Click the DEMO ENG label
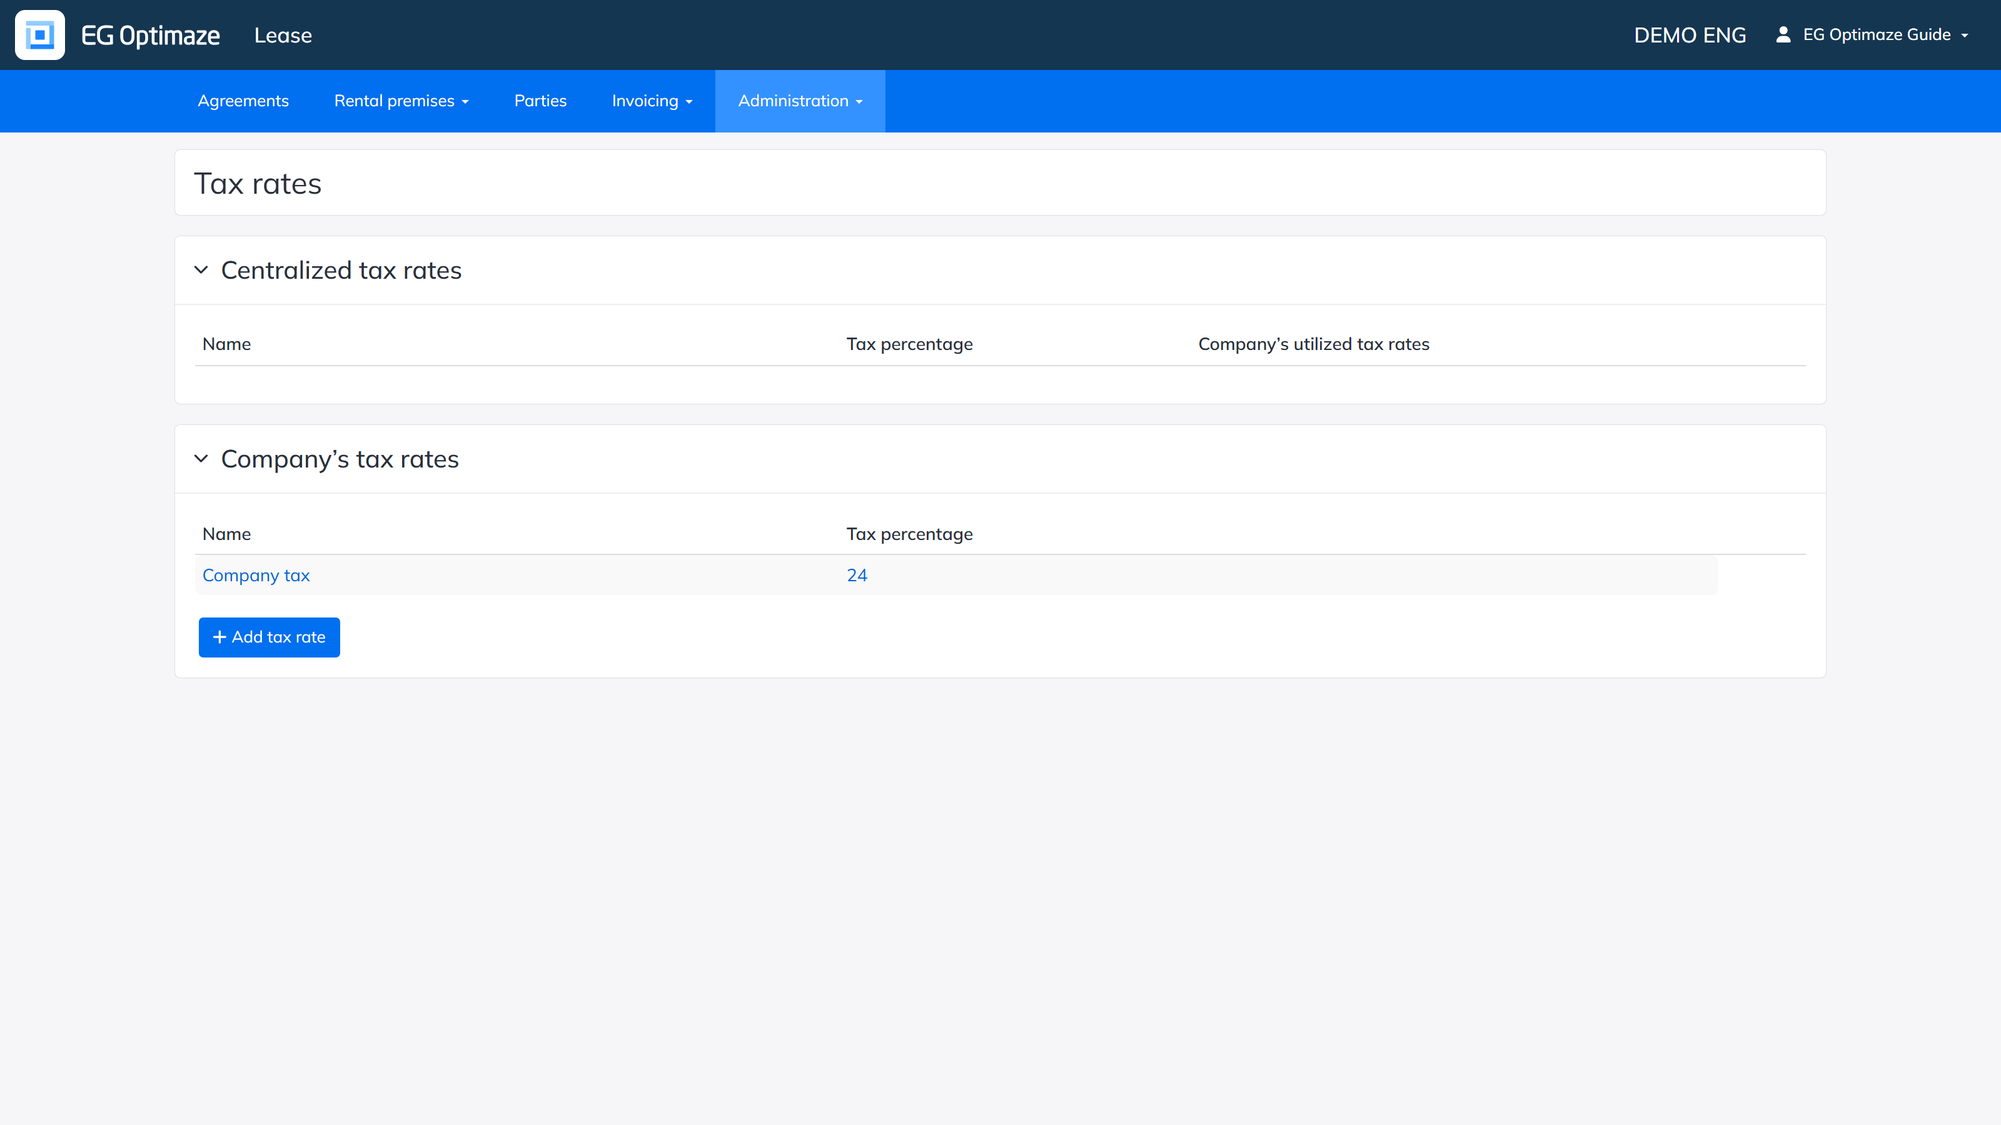 (1690, 36)
